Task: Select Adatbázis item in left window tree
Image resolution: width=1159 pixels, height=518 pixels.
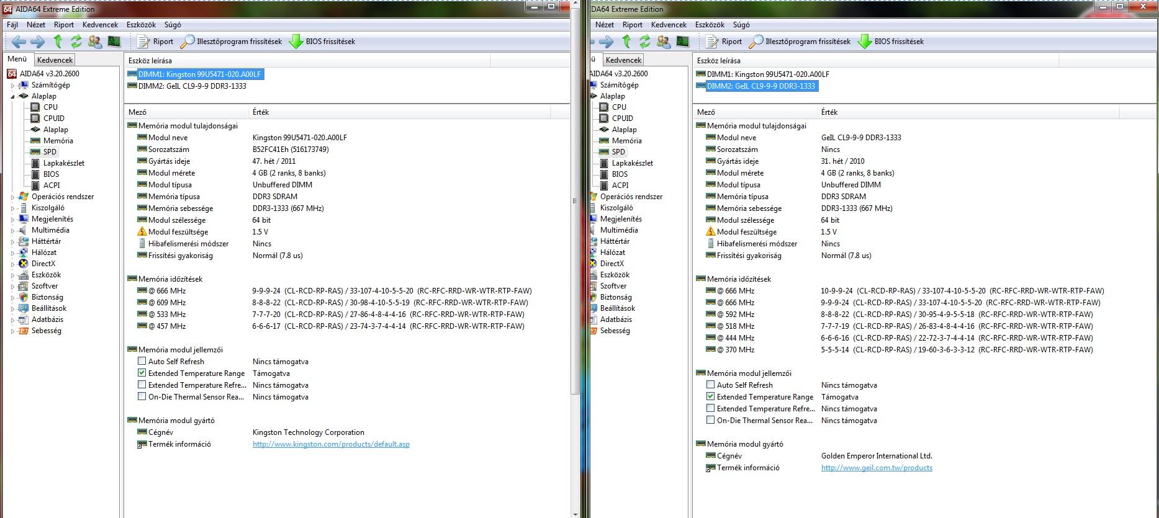Action: [47, 319]
